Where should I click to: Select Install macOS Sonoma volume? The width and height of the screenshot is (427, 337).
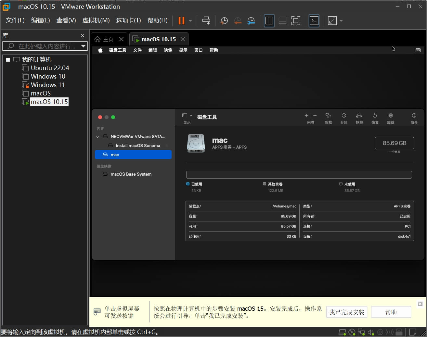[133, 145]
